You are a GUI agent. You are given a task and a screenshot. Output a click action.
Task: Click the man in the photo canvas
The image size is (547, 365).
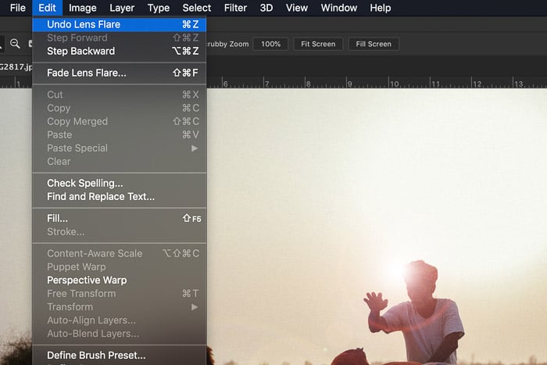click(x=415, y=313)
